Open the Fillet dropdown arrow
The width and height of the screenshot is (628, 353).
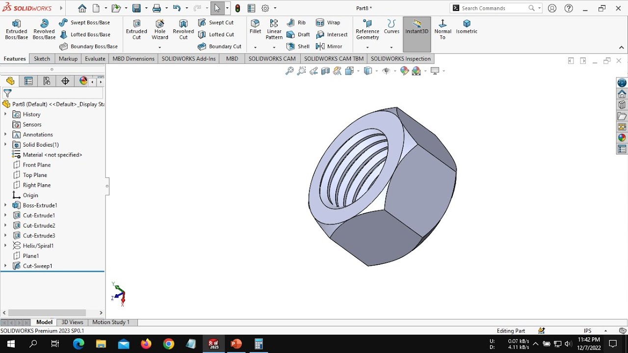point(255,48)
